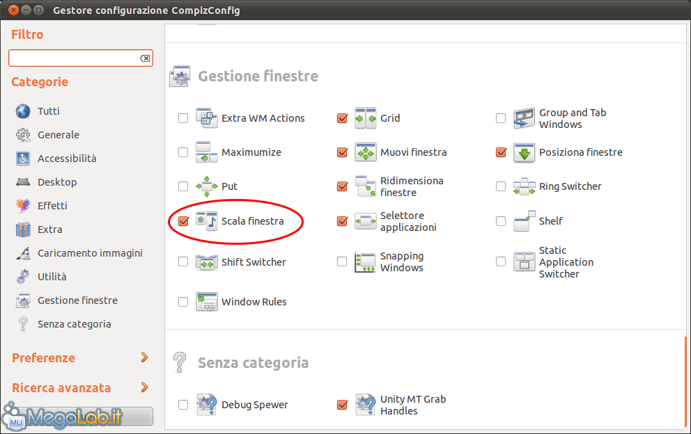Image resolution: width=691 pixels, height=434 pixels.
Task: Click the Generale gear icon in sidebar
Action: (x=23, y=135)
